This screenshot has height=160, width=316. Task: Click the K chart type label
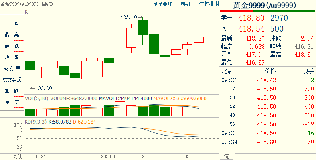point(26,12)
